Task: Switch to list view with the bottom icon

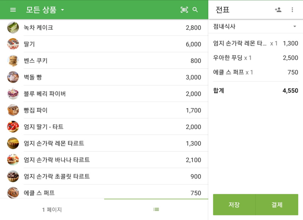Action: point(156,209)
